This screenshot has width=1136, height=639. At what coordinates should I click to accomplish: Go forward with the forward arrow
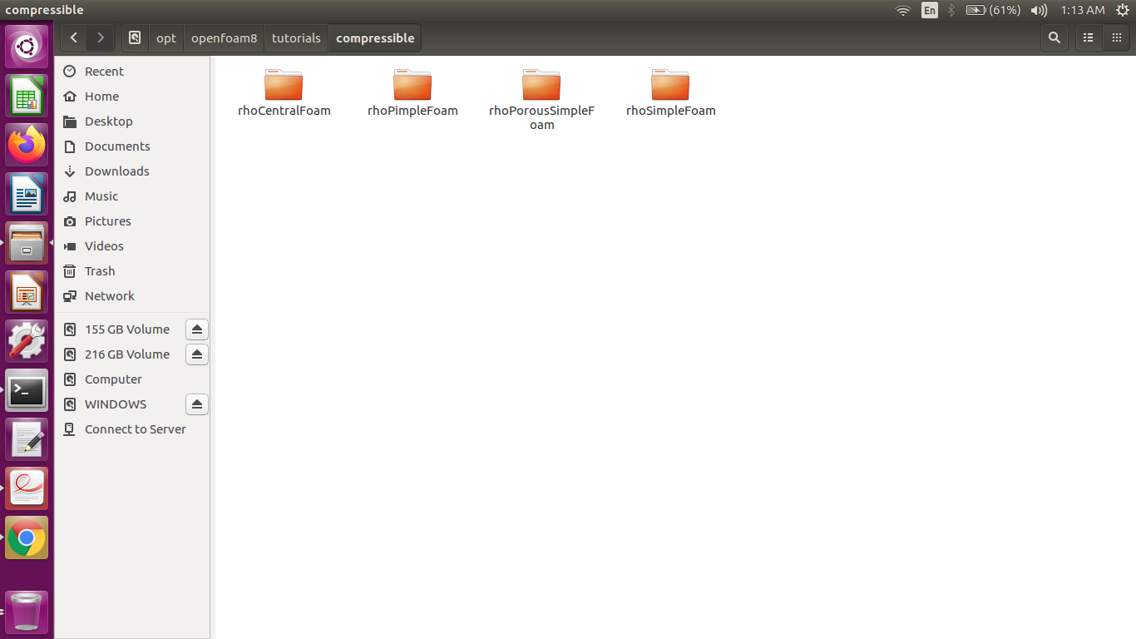pos(101,37)
